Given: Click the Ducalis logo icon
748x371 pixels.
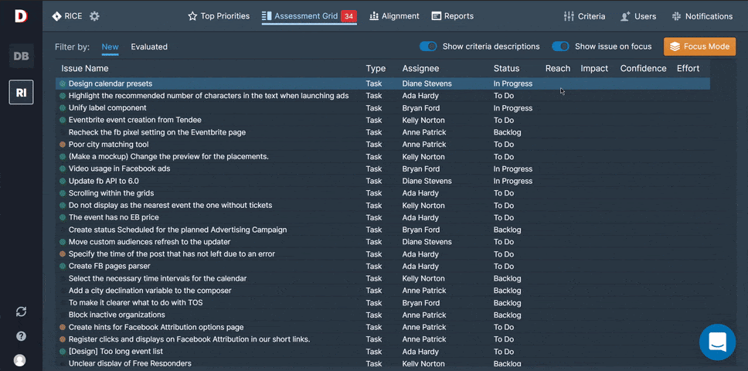Looking at the screenshot, I should coord(21,15).
